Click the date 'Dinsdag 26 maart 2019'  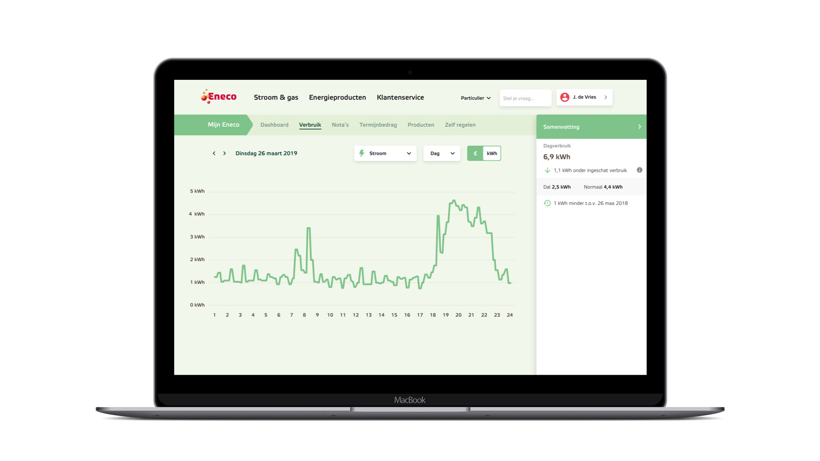pos(266,153)
